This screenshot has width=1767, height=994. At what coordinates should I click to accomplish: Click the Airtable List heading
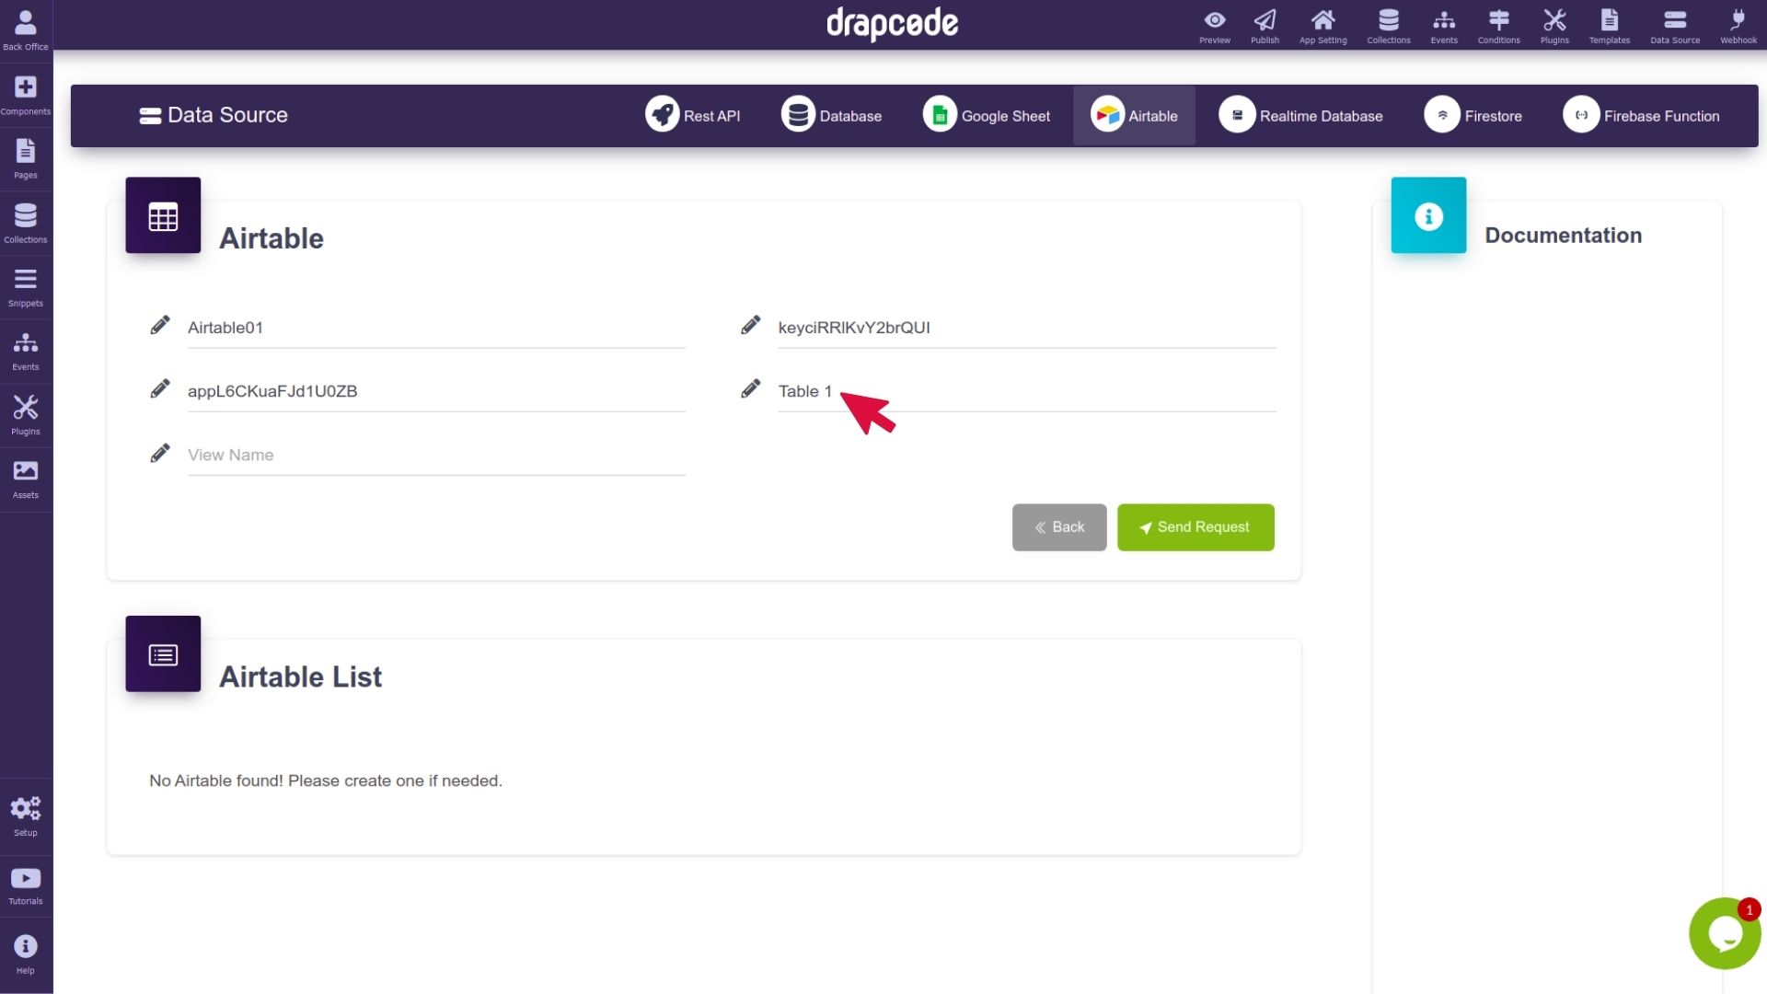coord(300,676)
